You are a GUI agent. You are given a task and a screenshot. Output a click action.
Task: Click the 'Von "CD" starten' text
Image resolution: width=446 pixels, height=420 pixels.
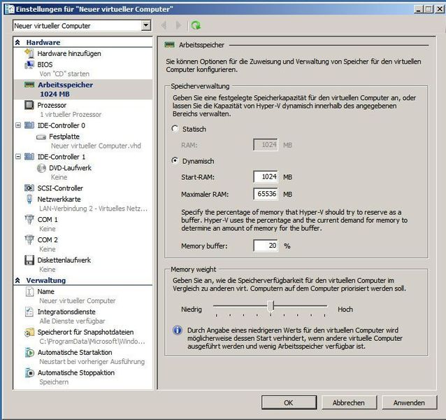(x=64, y=73)
